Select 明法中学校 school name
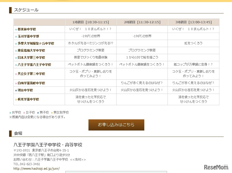 [x=25, y=90]
